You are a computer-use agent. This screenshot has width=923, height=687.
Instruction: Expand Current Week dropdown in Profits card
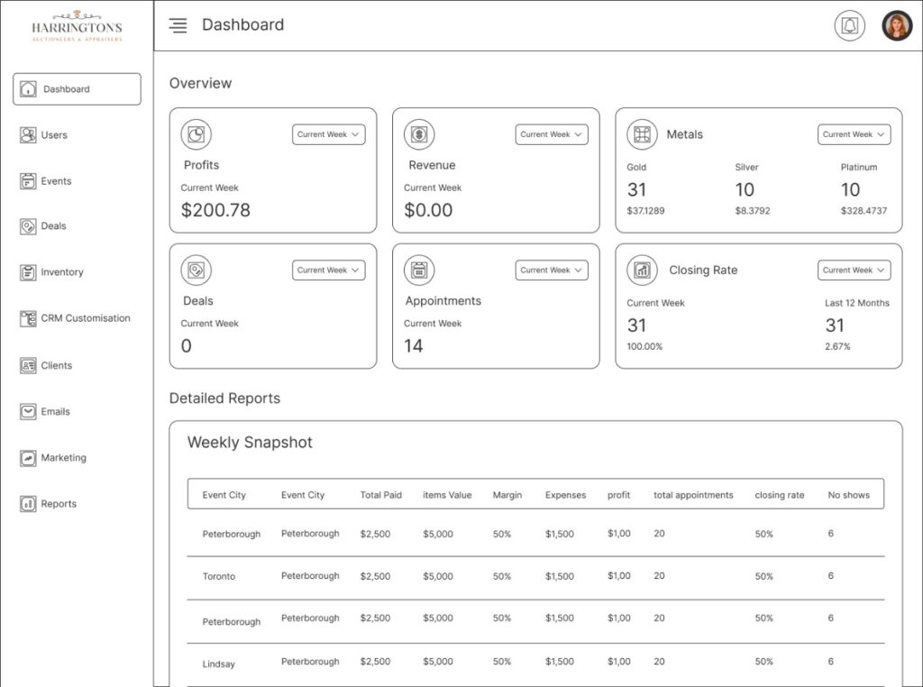[x=328, y=134]
